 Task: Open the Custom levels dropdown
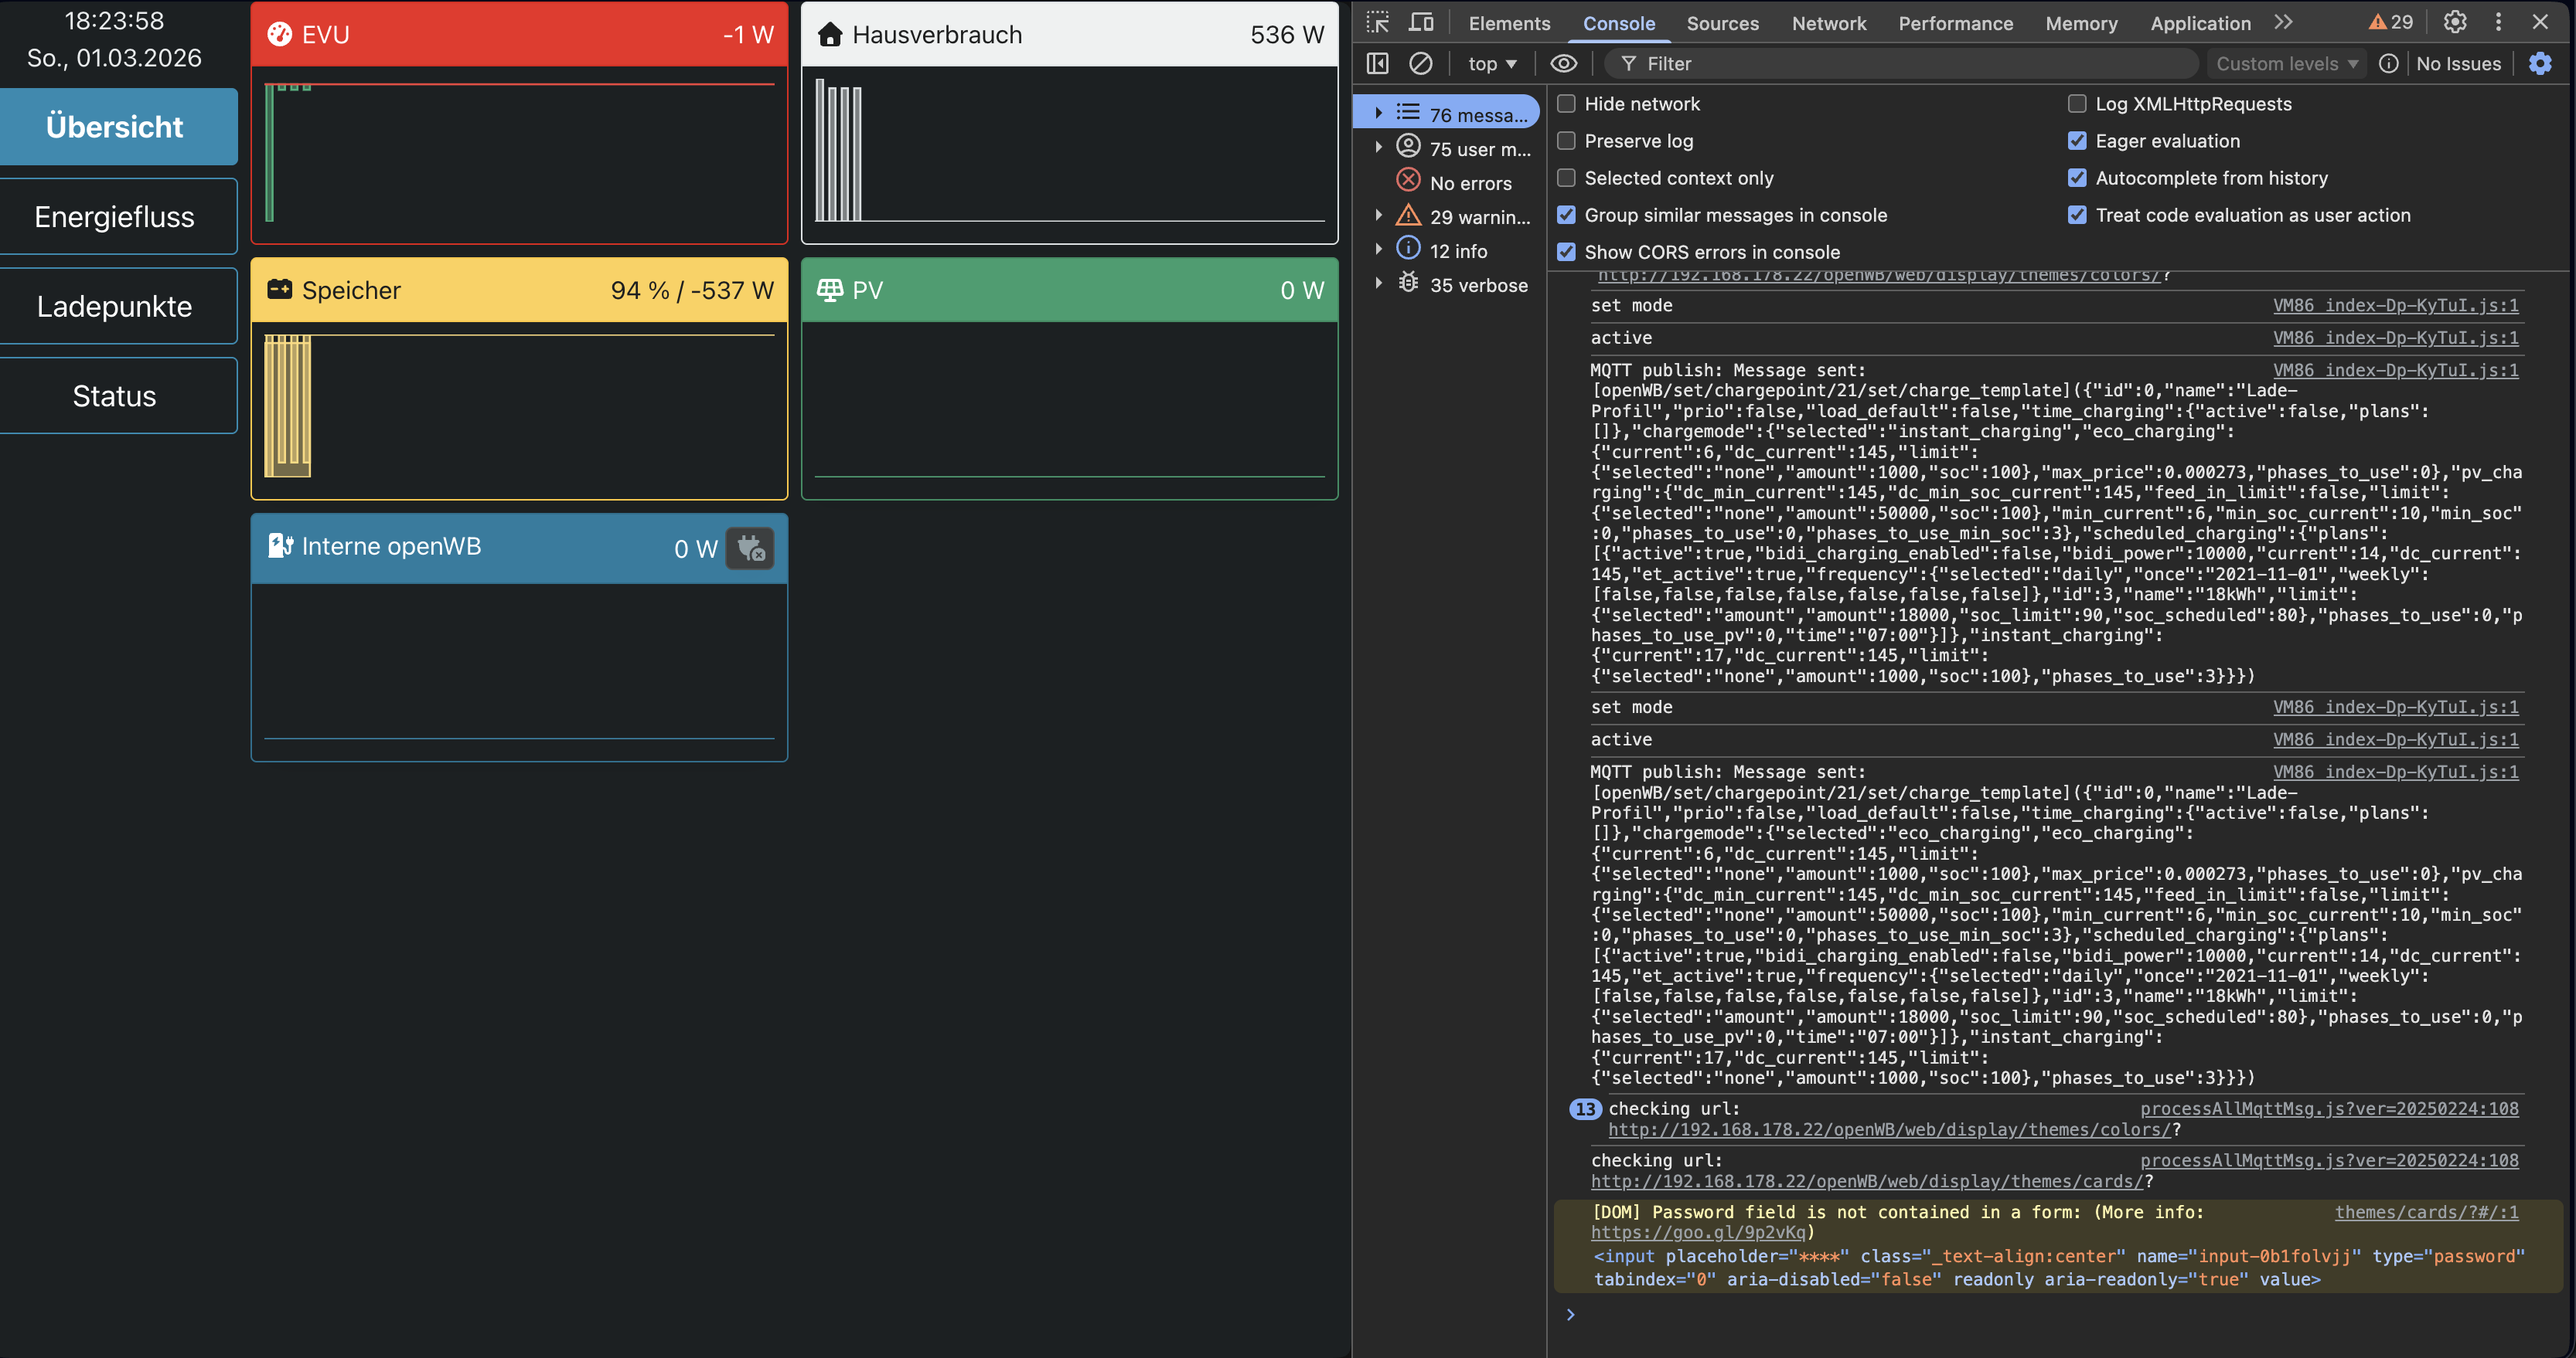click(2286, 63)
